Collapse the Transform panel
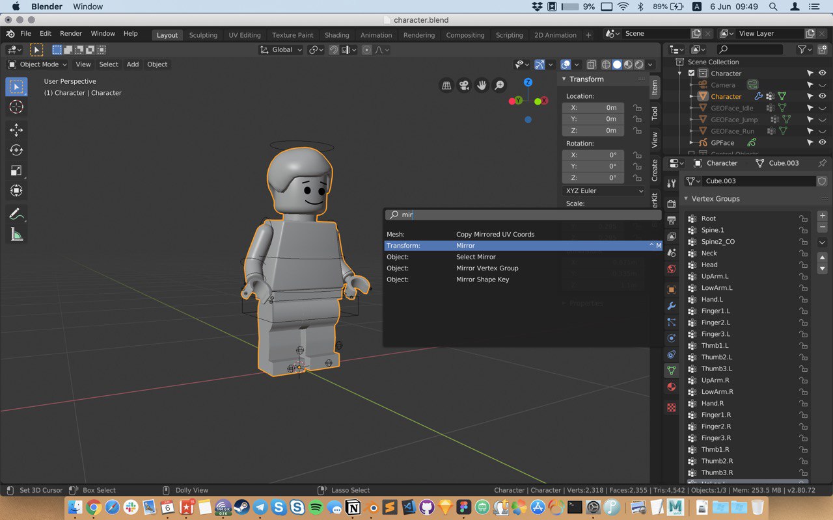This screenshot has height=520, width=833. (x=564, y=79)
